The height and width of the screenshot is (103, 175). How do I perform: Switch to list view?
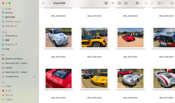[x=112, y=3]
